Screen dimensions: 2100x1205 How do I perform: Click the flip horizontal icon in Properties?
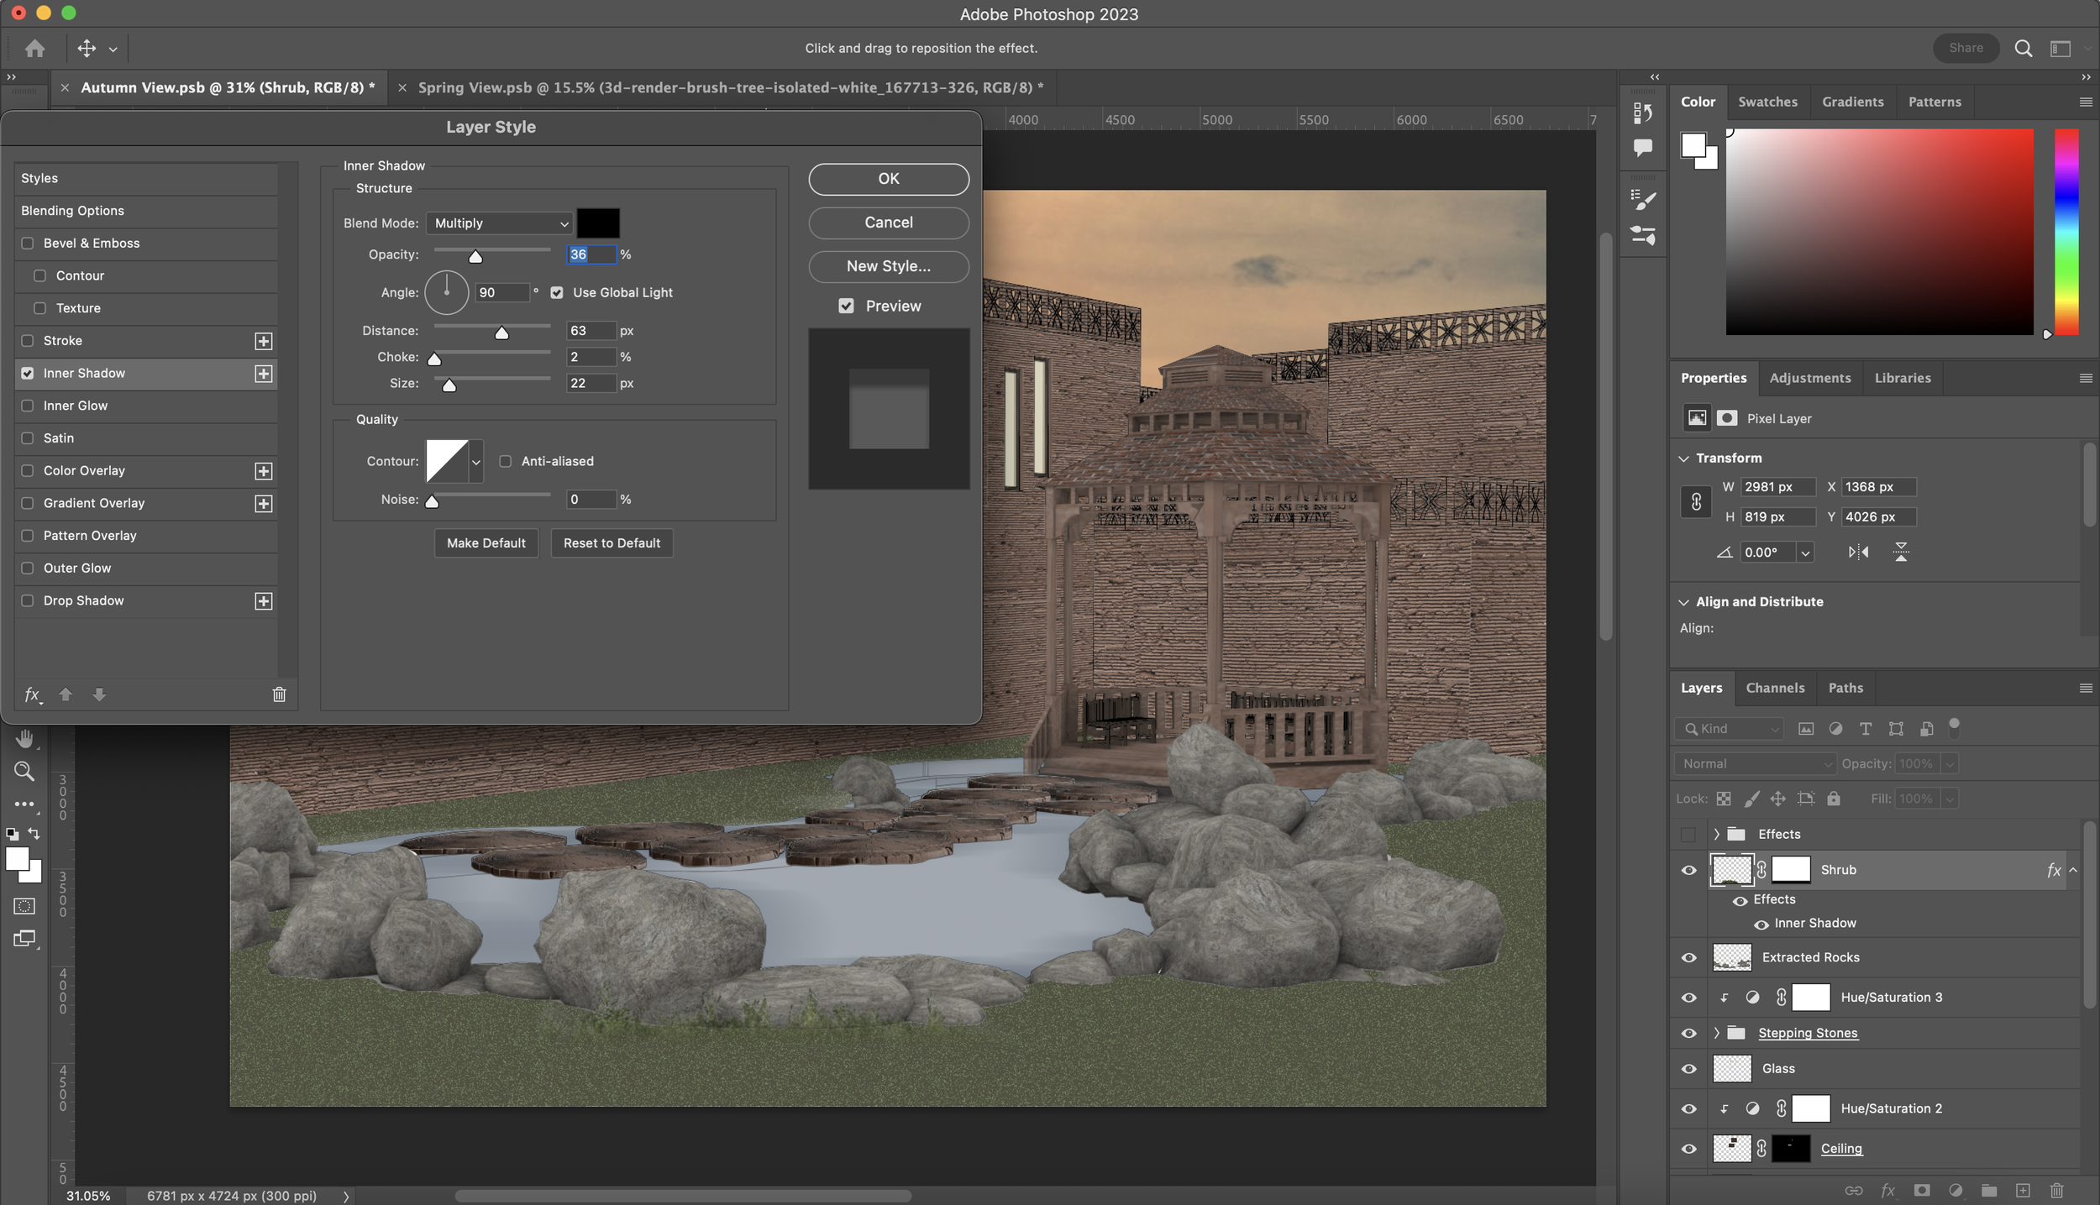[1858, 552]
